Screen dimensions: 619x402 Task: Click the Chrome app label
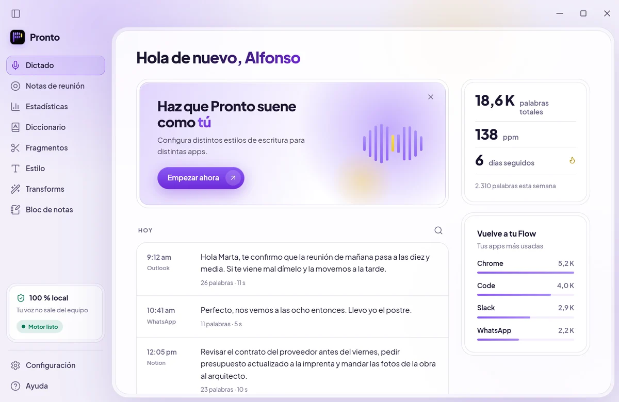pyautogui.click(x=490, y=263)
